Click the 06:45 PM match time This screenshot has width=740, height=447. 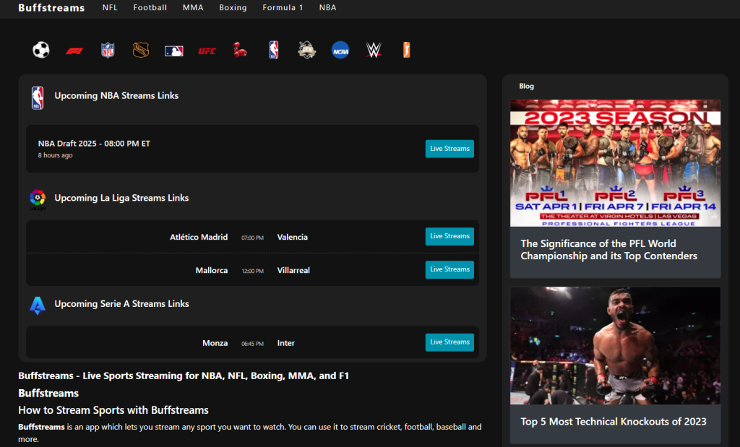tap(252, 344)
